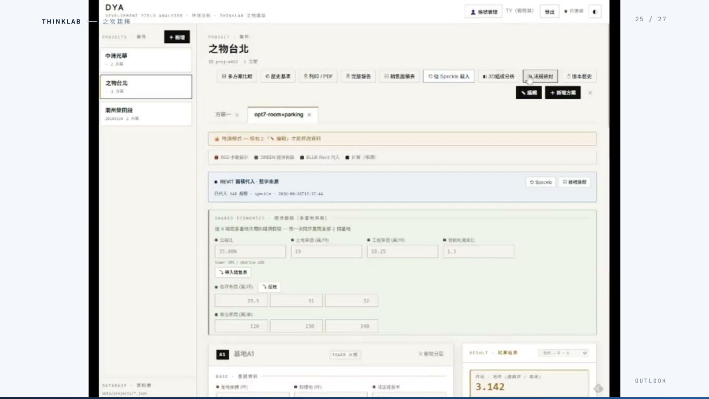Toggle the dark mode theme icon
The image size is (709, 399).
(x=595, y=12)
